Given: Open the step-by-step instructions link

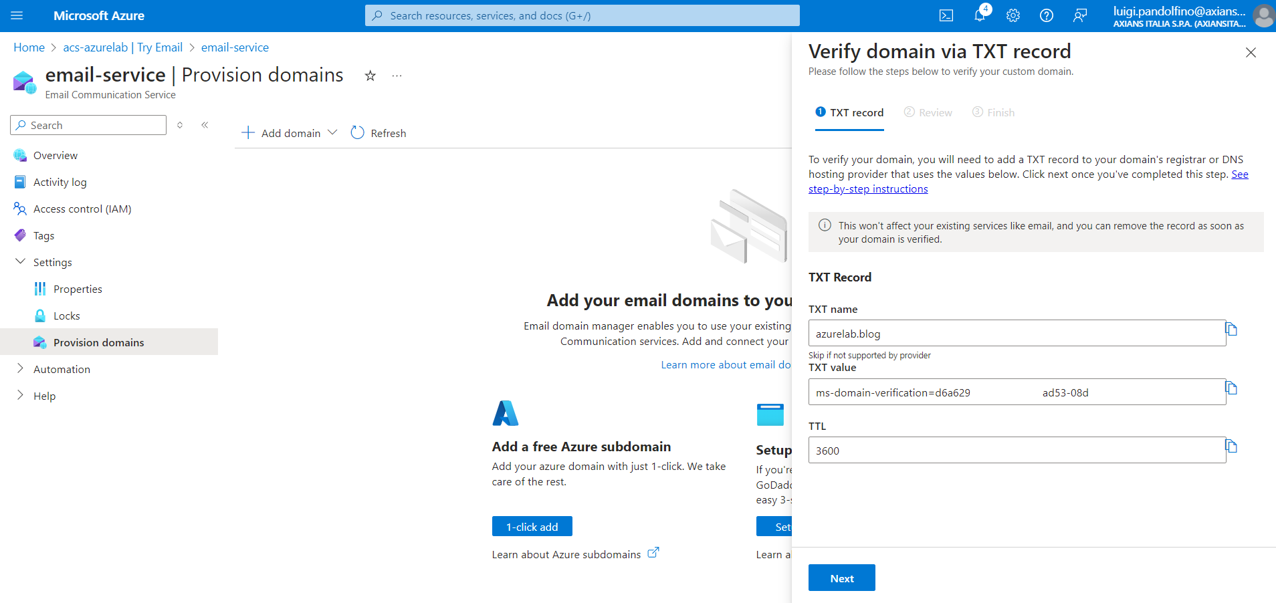Looking at the screenshot, I should (868, 189).
